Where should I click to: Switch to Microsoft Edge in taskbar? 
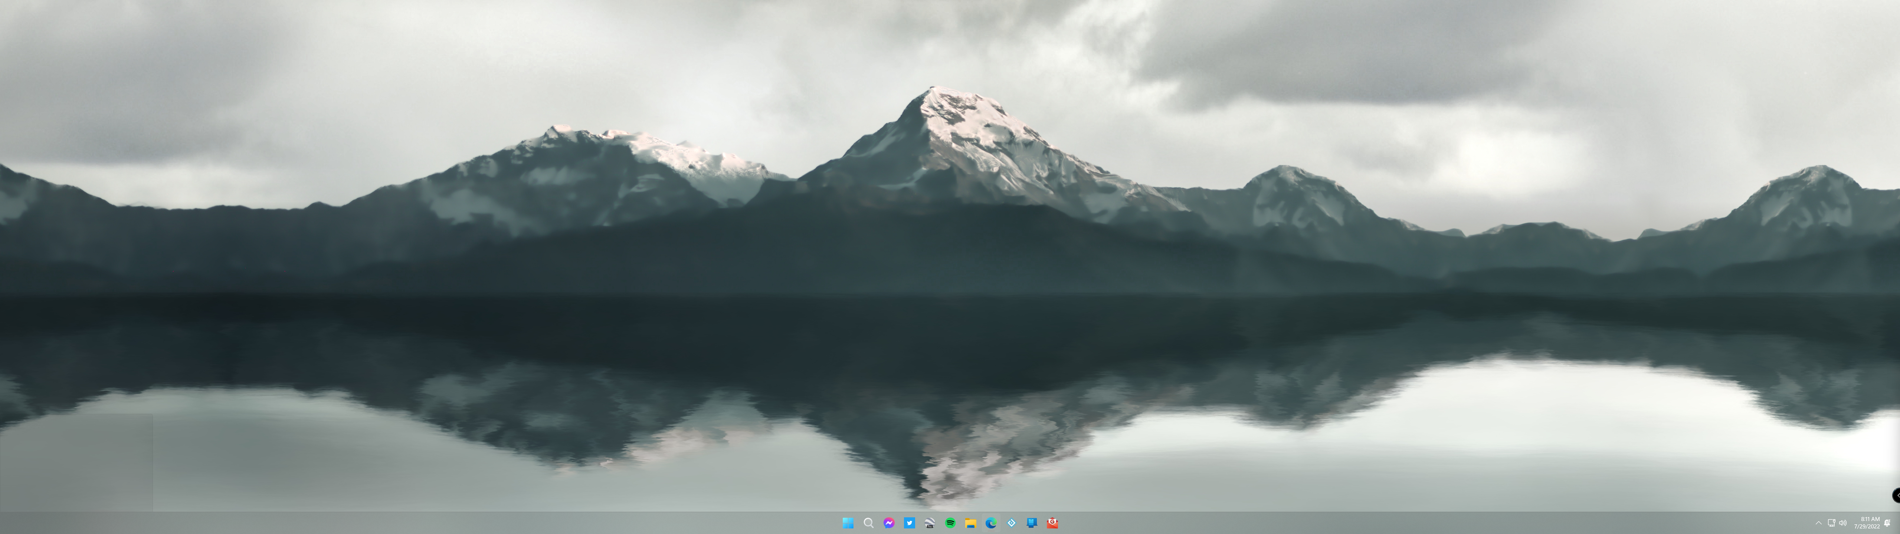click(991, 523)
